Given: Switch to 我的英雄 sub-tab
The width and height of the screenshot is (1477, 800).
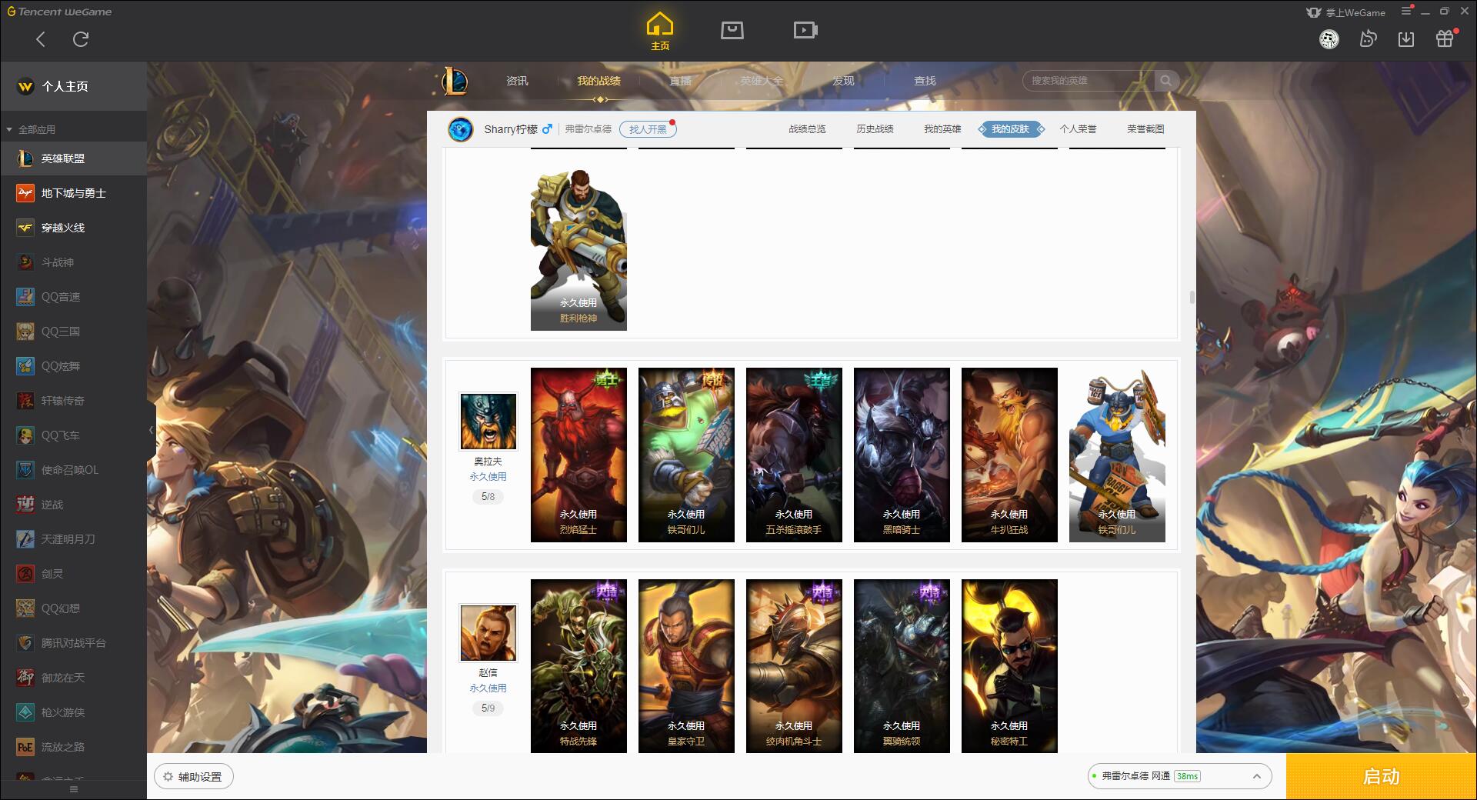Looking at the screenshot, I should tap(942, 129).
